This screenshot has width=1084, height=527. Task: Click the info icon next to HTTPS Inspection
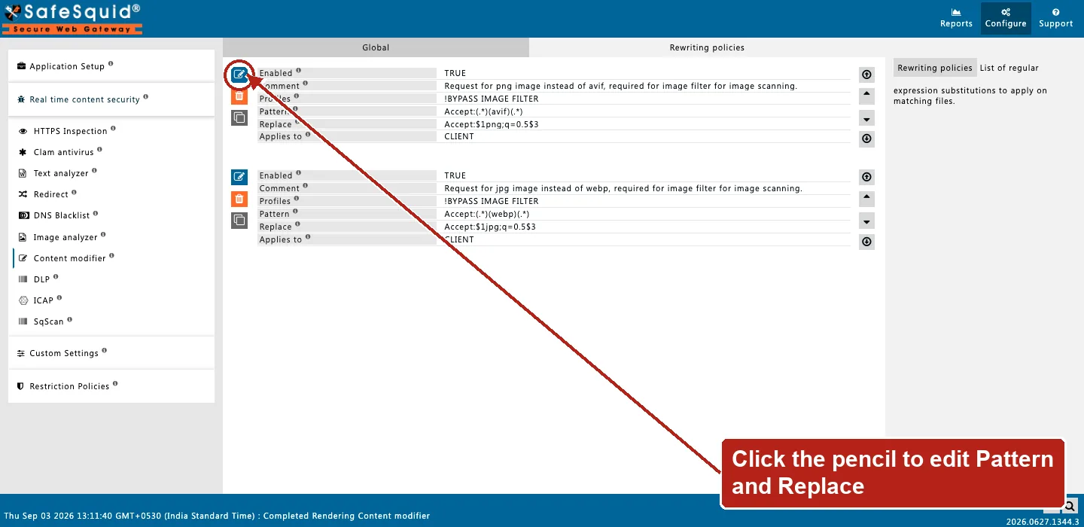(x=113, y=129)
